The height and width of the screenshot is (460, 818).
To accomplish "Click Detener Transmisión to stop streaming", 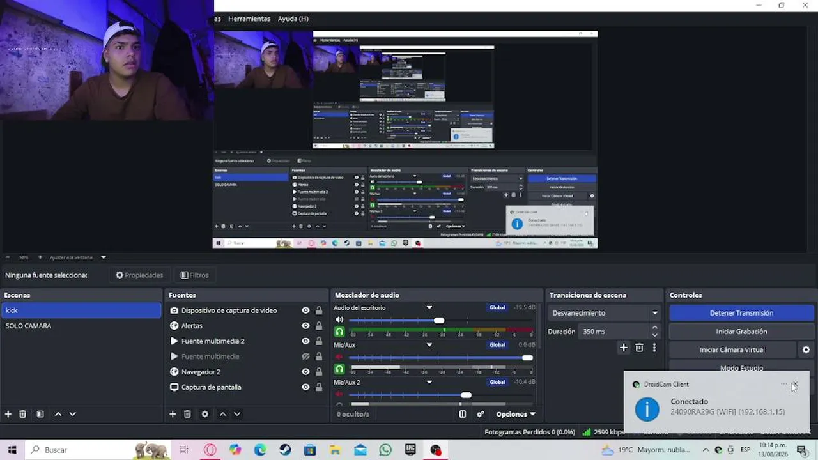I will pos(741,313).
